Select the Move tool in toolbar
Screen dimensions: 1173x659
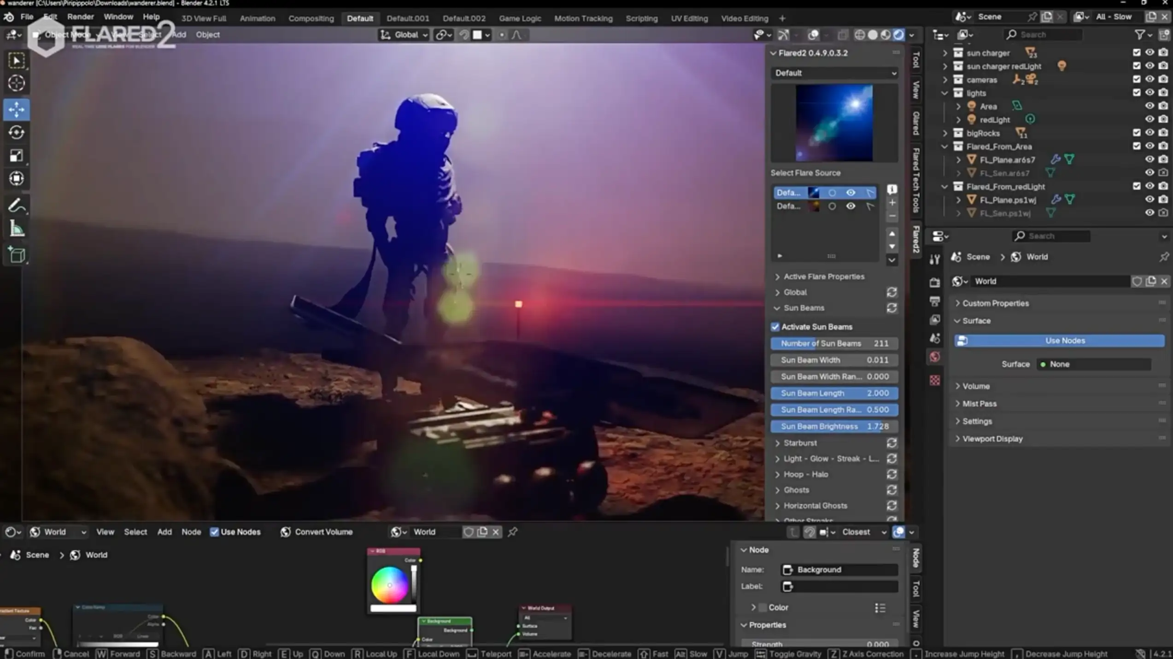tap(17, 110)
